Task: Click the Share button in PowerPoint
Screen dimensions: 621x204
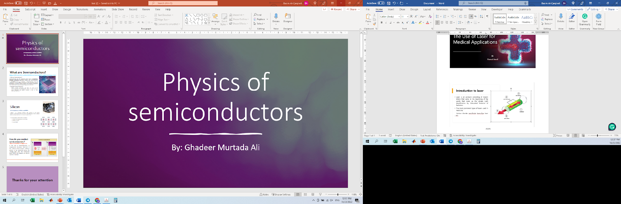Action: pos(352,9)
